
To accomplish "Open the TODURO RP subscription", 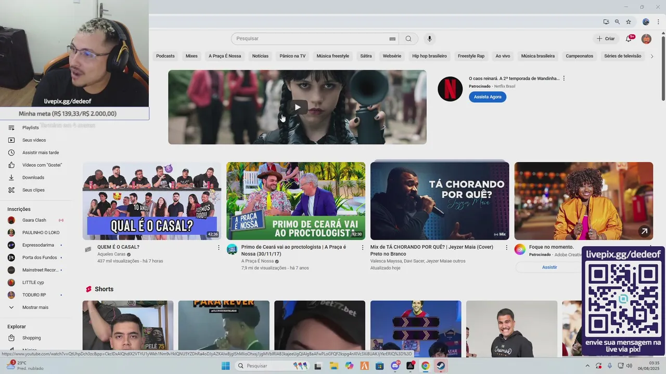I will click(x=35, y=295).
